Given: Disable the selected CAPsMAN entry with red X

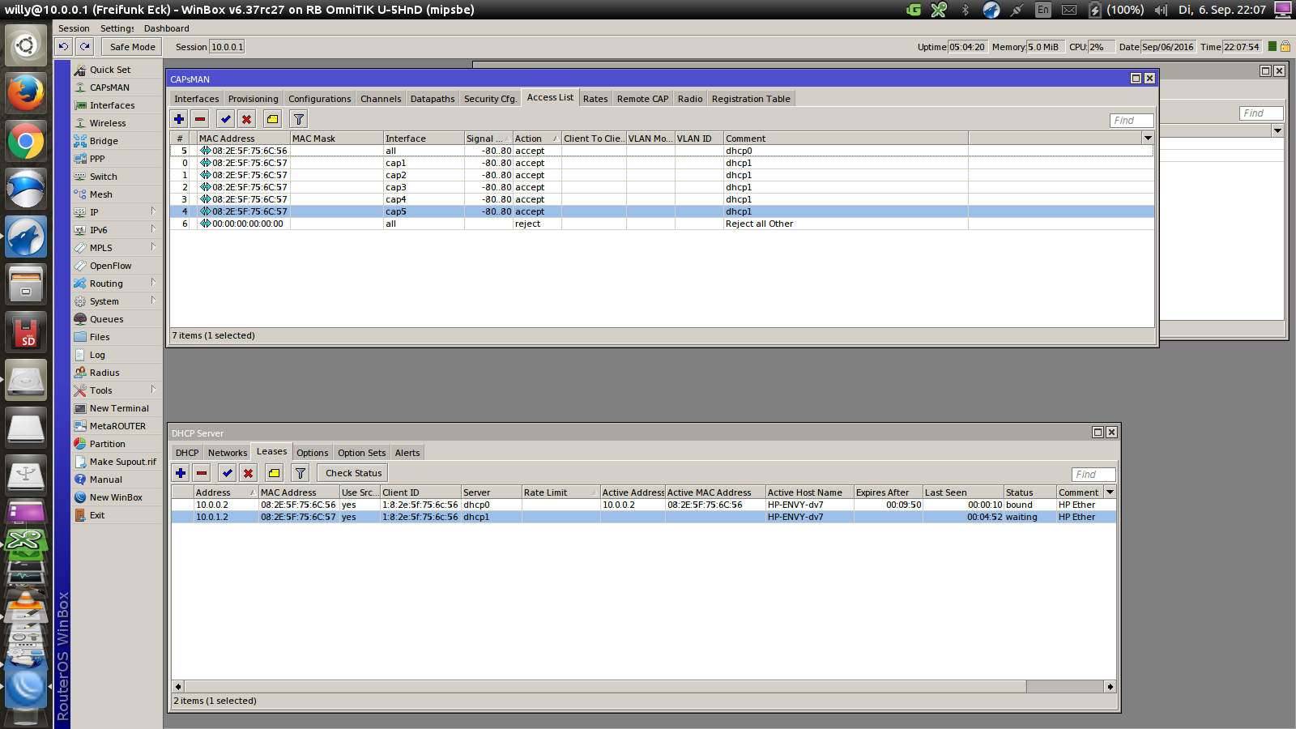Looking at the screenshot, I should pos(247,119).
